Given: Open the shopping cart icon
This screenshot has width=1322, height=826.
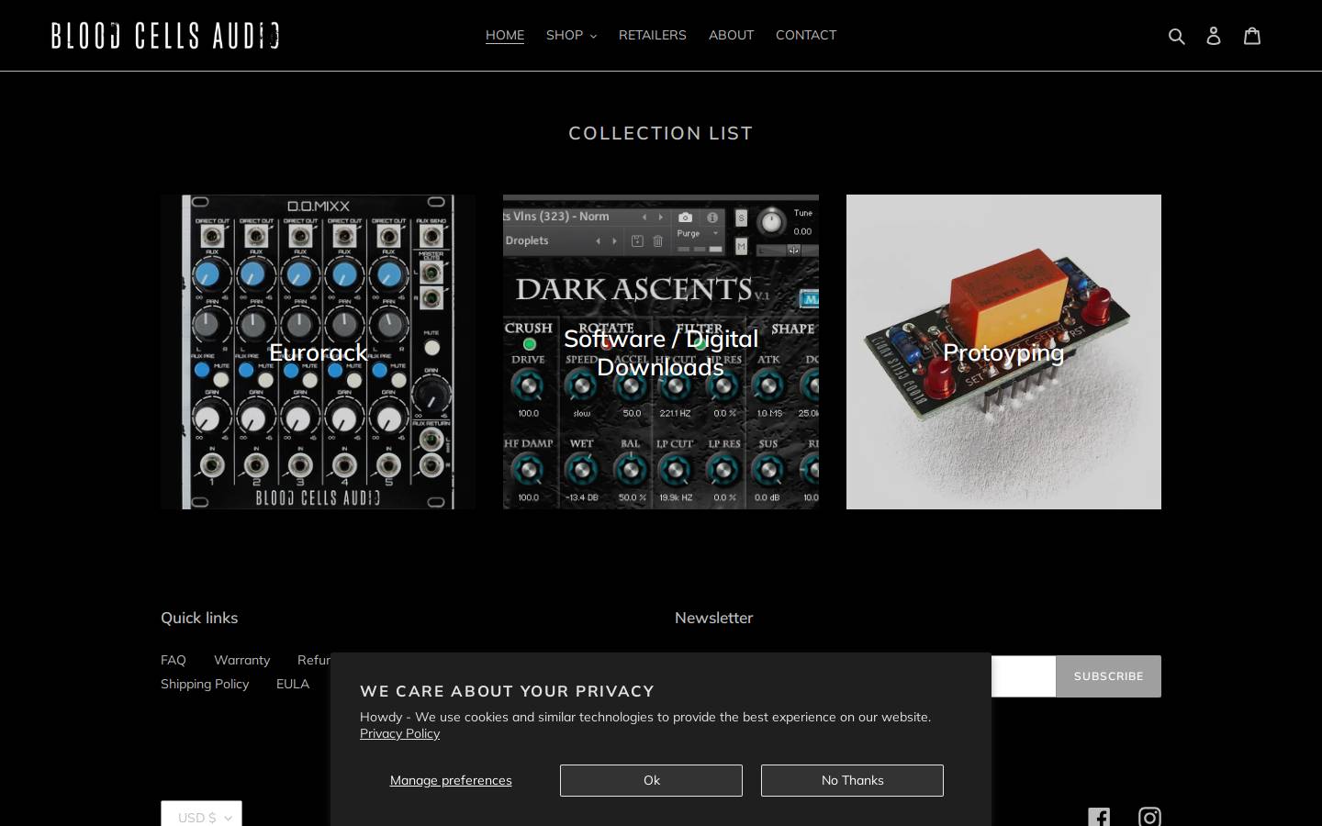Looking at the screenshot, I should click(x=1252, y=35).
